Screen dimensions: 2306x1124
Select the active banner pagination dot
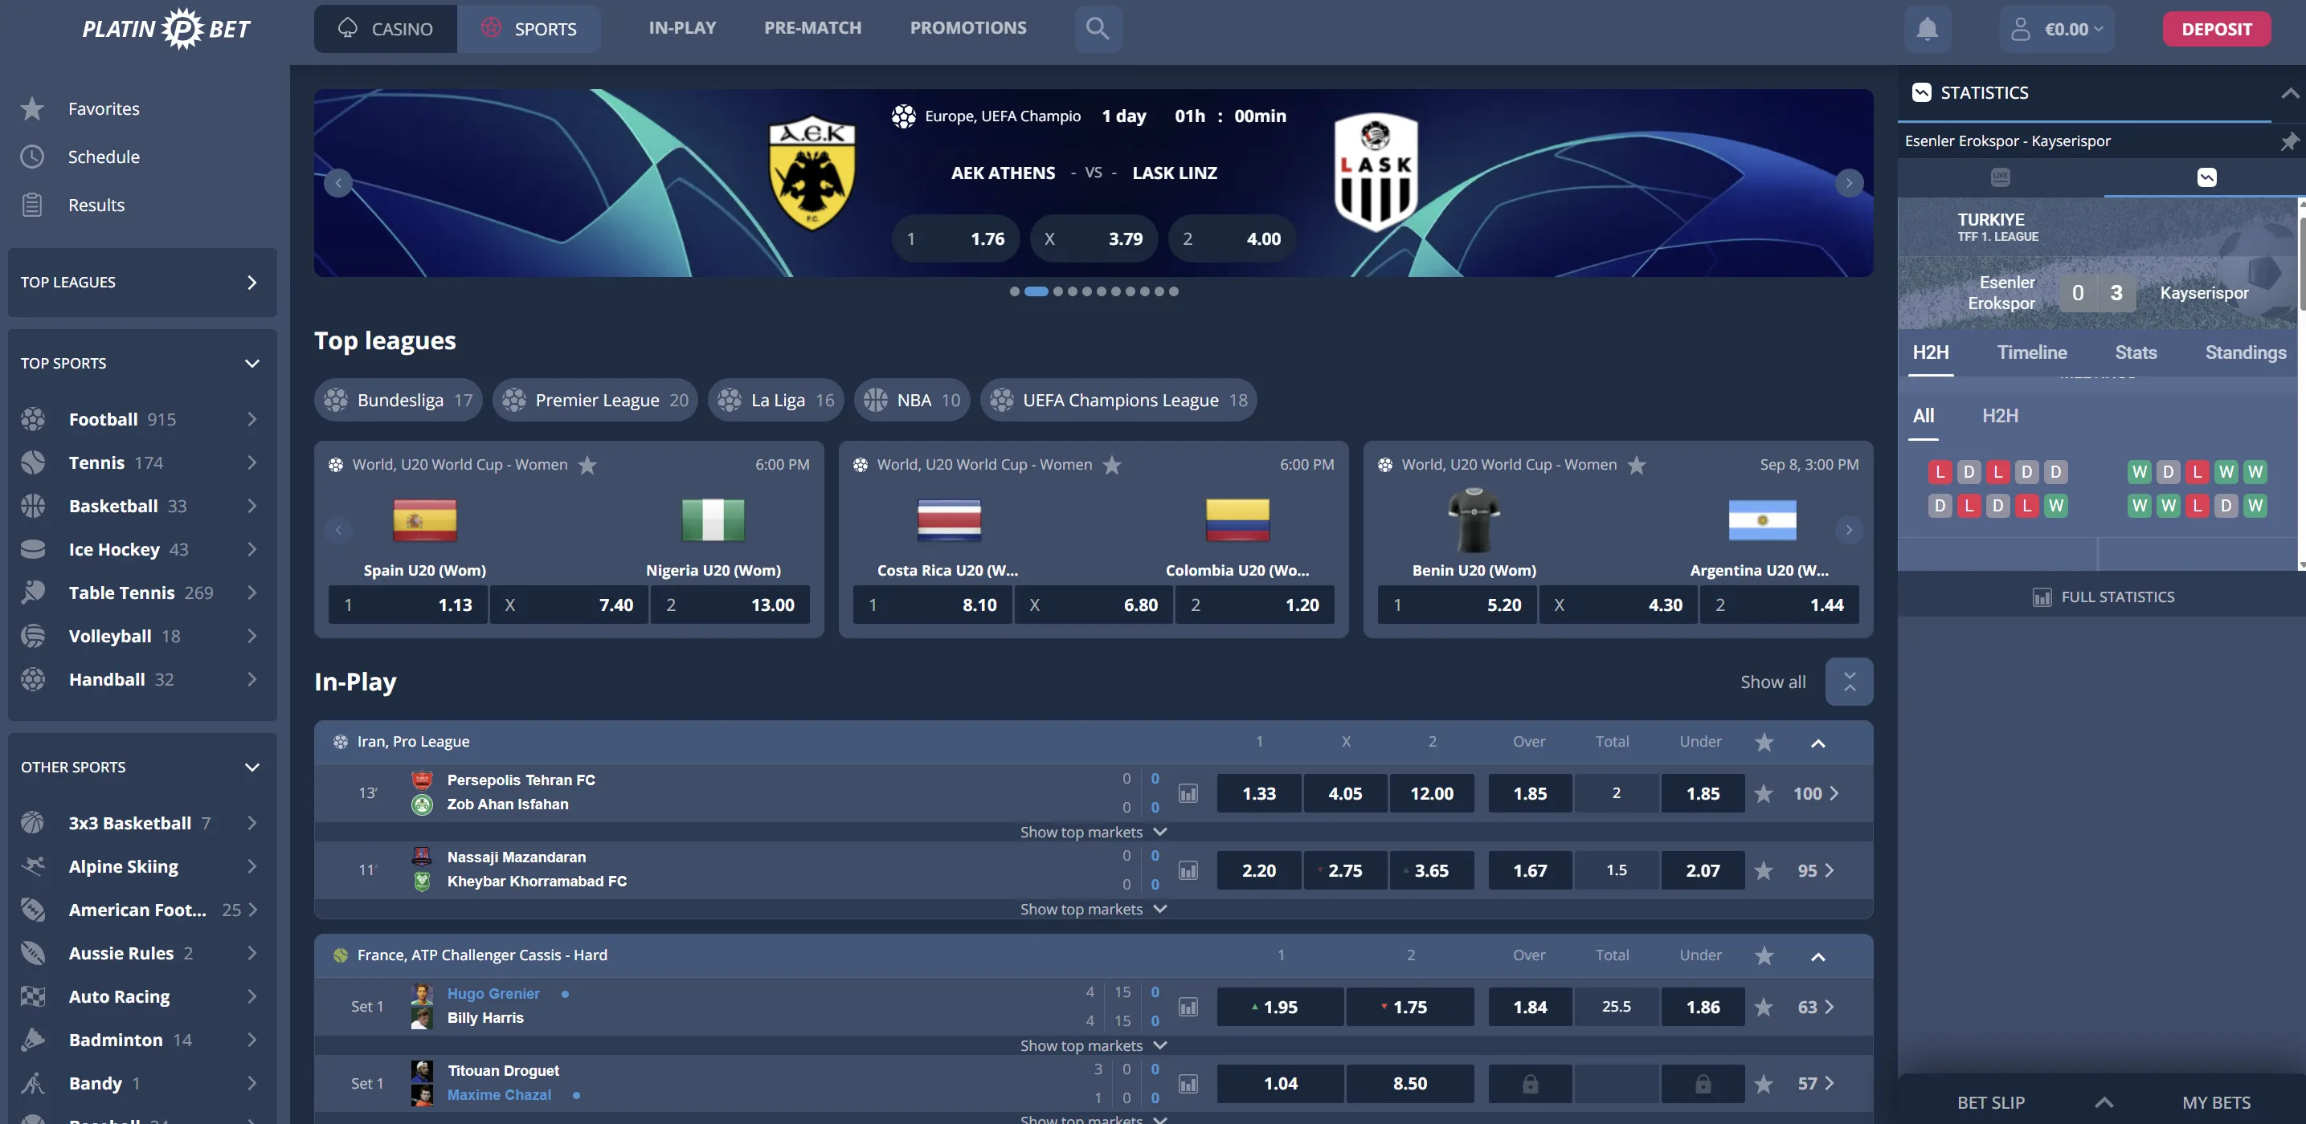[1036, 291]
